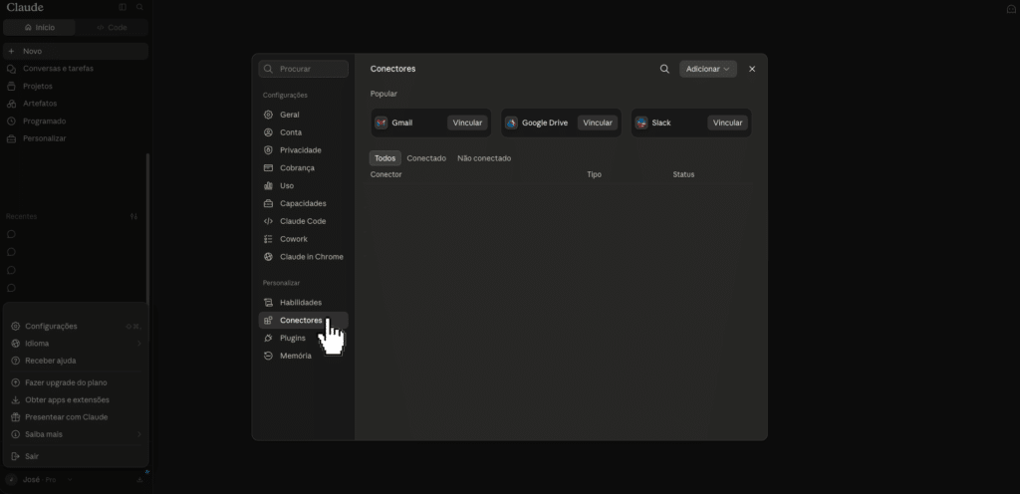Click the Plugins plug icon
Screen dimensions: 1020x494
(268, 338)
